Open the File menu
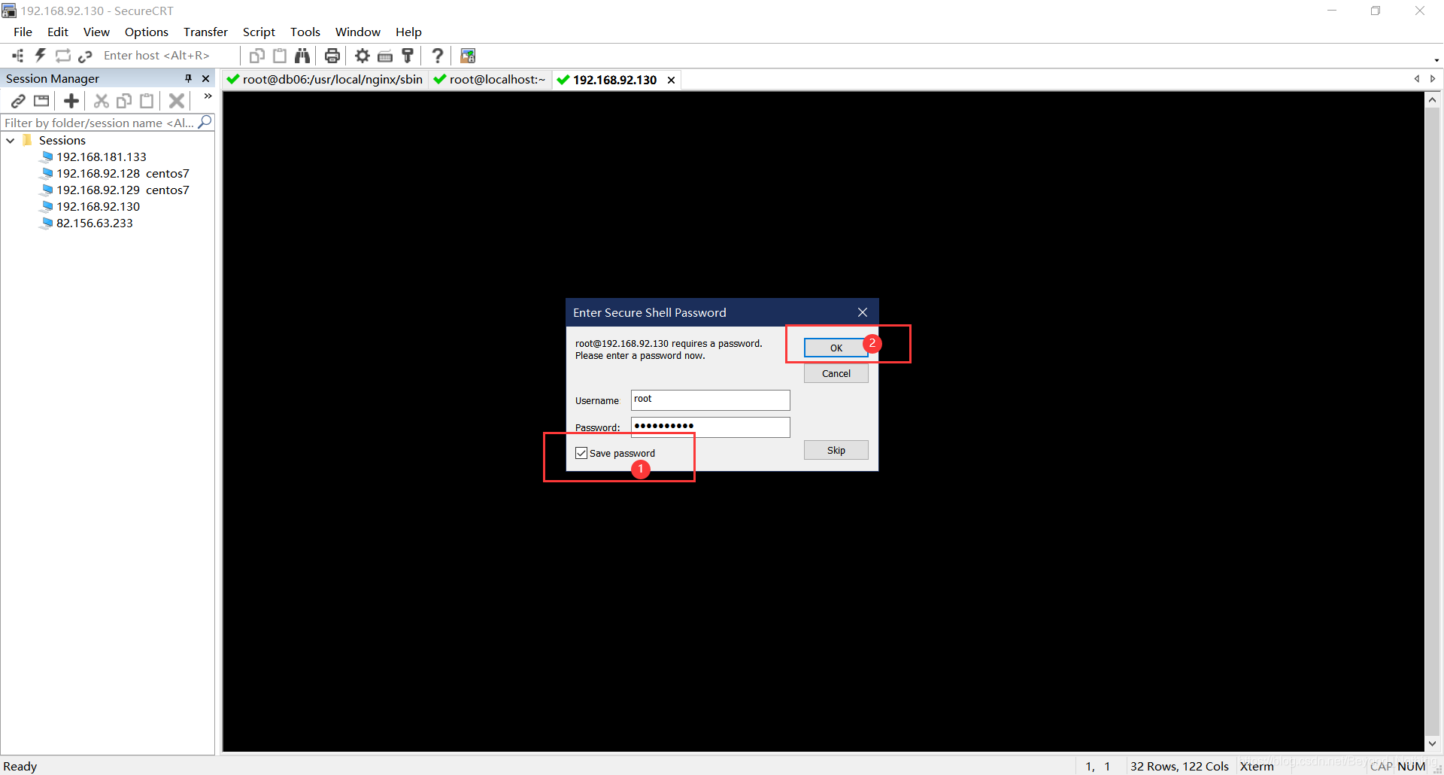This screenshot has width=1444, height=775. (23, 32)
